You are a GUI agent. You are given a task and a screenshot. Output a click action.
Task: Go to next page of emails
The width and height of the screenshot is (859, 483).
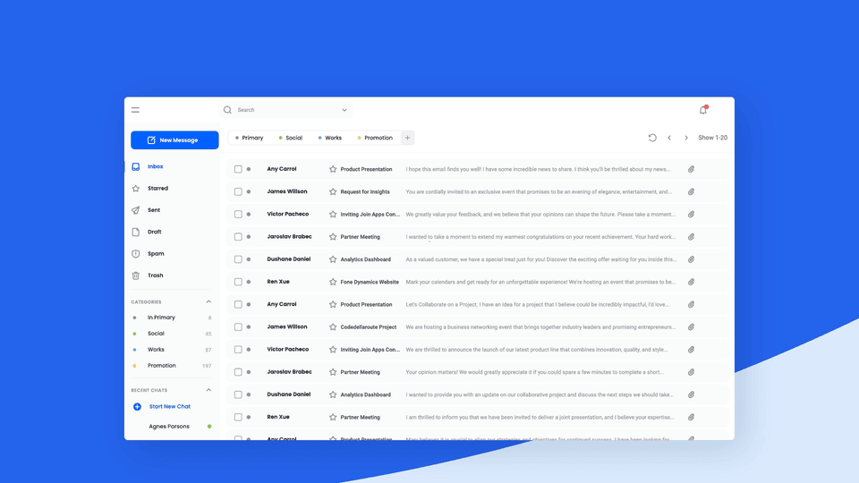[686, 138]
